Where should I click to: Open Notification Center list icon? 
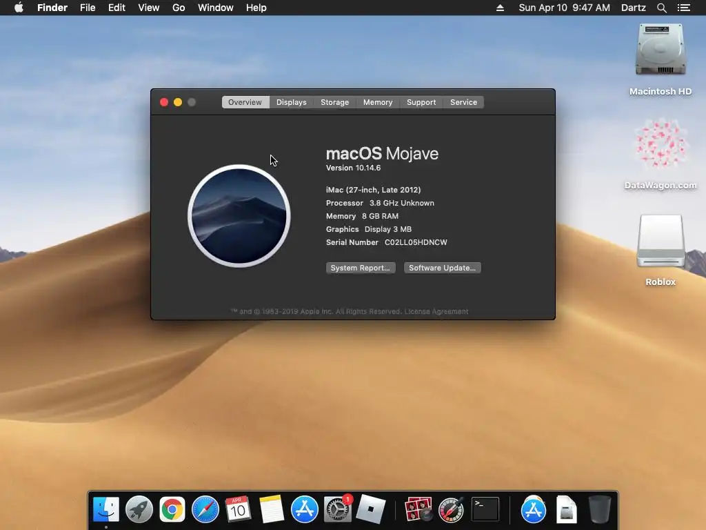(684, 8)
